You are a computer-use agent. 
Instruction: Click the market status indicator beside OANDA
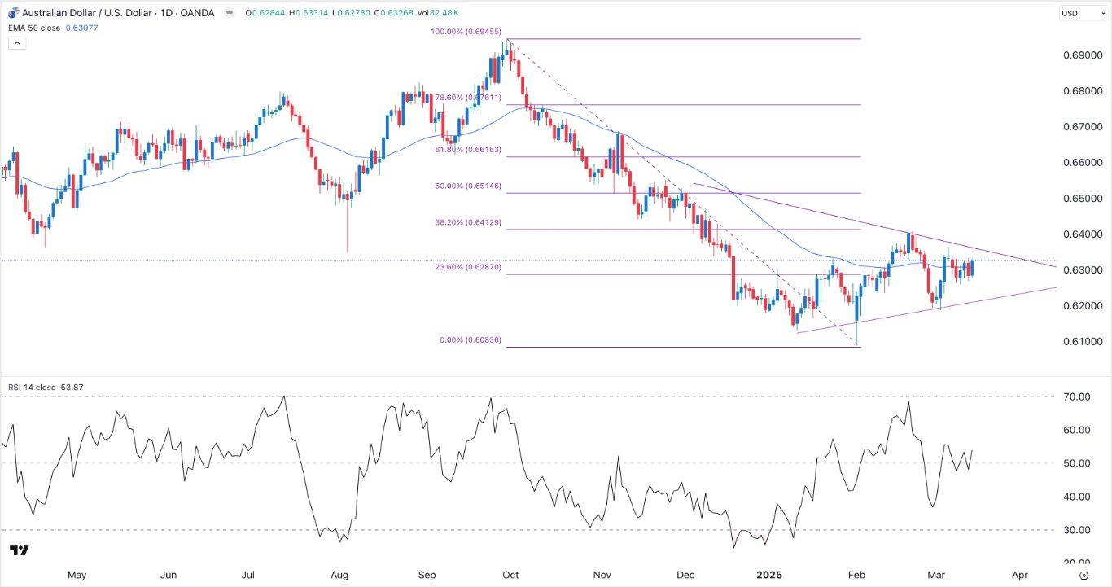pos(229,13)
